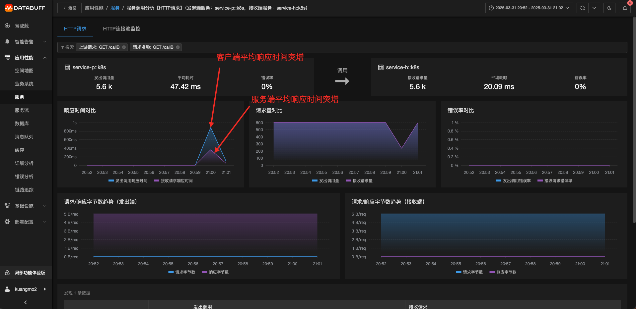Open the 服务 breadcrumb link
This screenshot has height=309, width=636.
(115, 8)
